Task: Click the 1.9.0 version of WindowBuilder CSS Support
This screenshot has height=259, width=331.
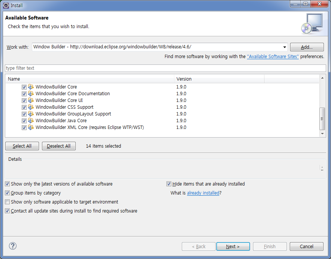Action: 181,107
